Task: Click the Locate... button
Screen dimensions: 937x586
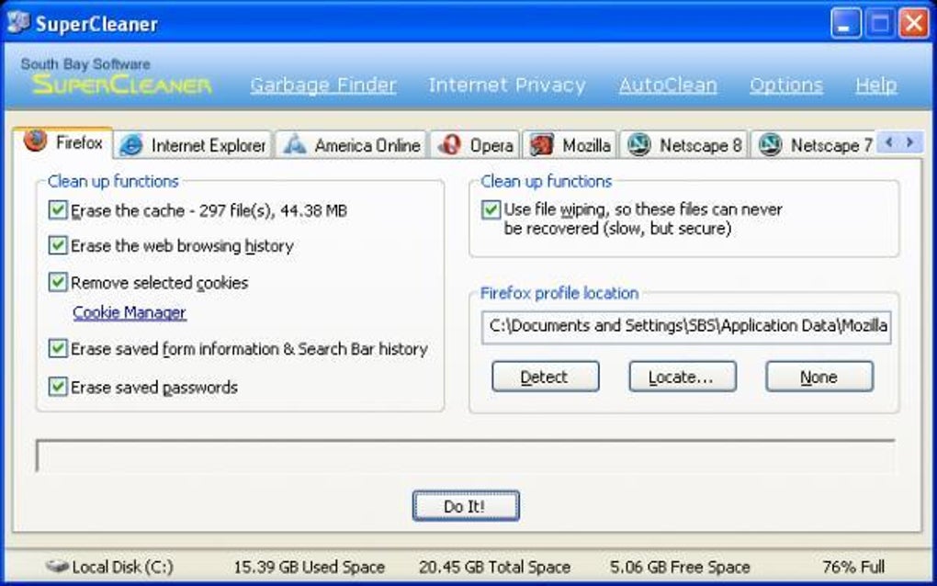Action: point(682,377)
